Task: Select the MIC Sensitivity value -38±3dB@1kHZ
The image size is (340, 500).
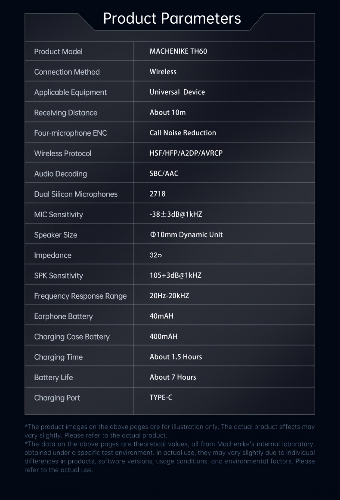Action: [x=176, y=214]
